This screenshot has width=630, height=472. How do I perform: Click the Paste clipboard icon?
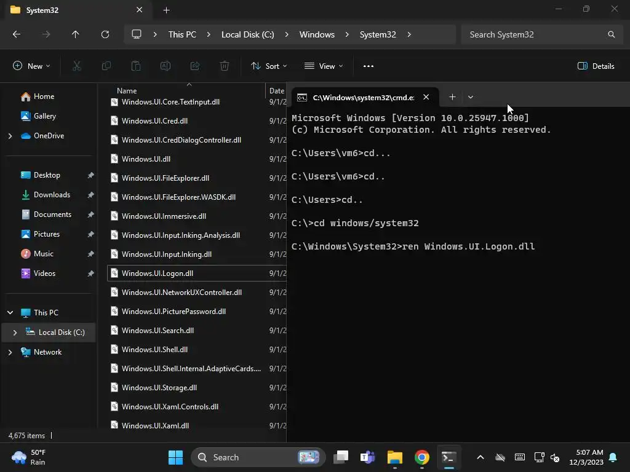pyautogui.click(x=136, y=66)
